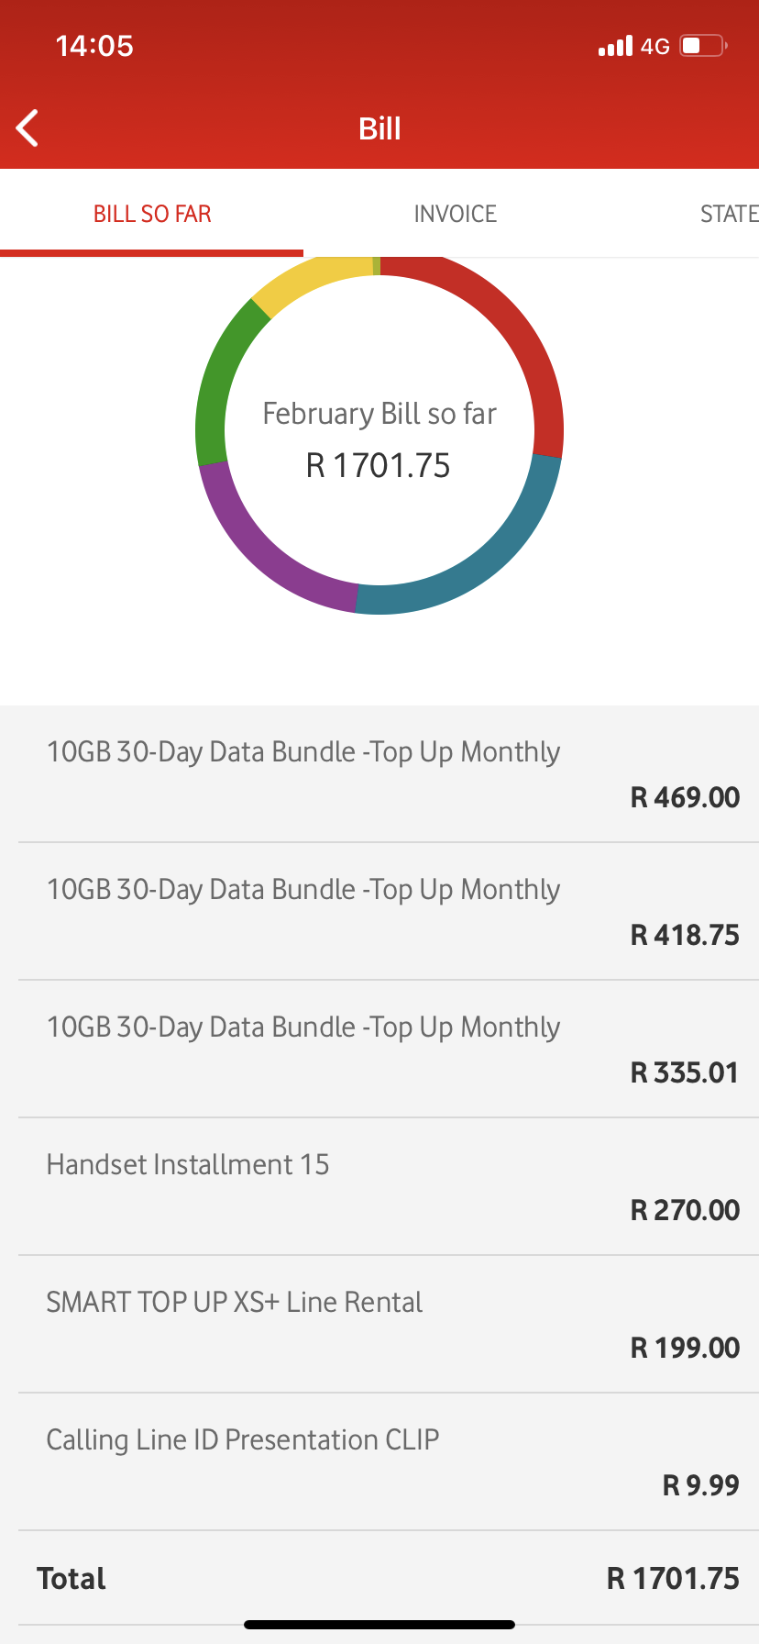This screenshot has width=759, height=1644.
Task: Tap the back arrow icon
Action: click(28, 128)
